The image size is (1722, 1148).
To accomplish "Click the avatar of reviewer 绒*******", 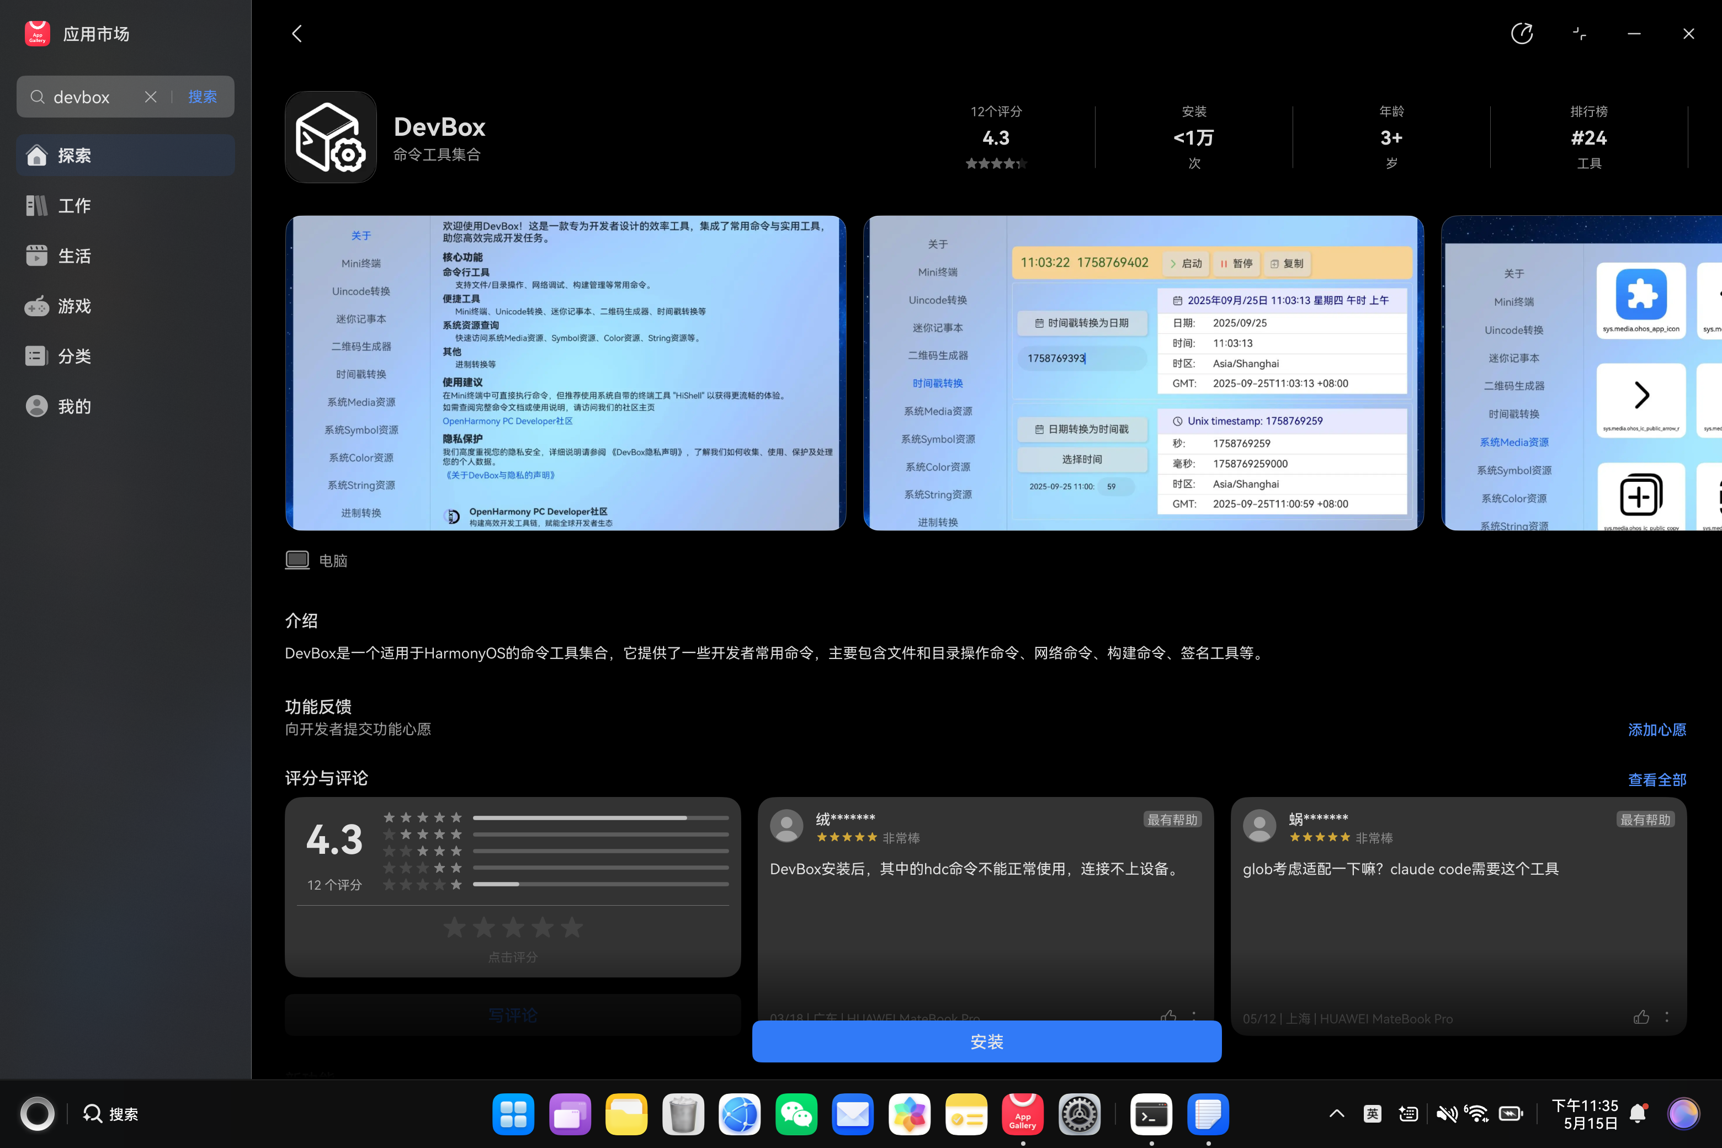I will coord(787,826).
